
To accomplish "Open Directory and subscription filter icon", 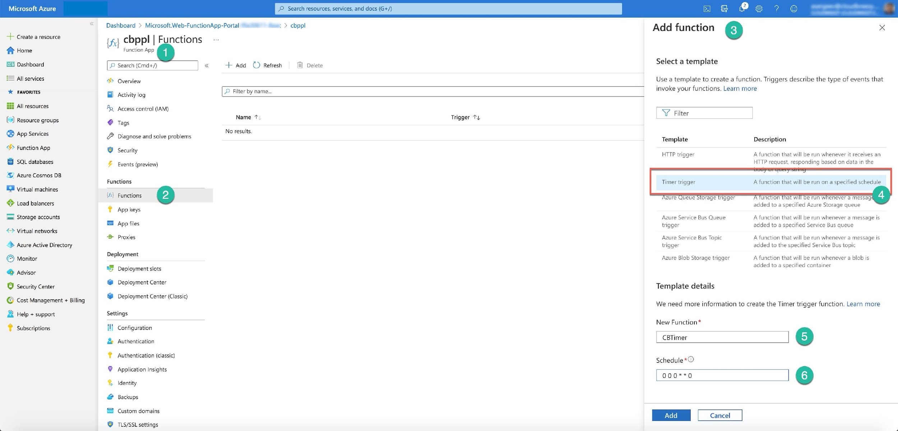I will 724,9.
